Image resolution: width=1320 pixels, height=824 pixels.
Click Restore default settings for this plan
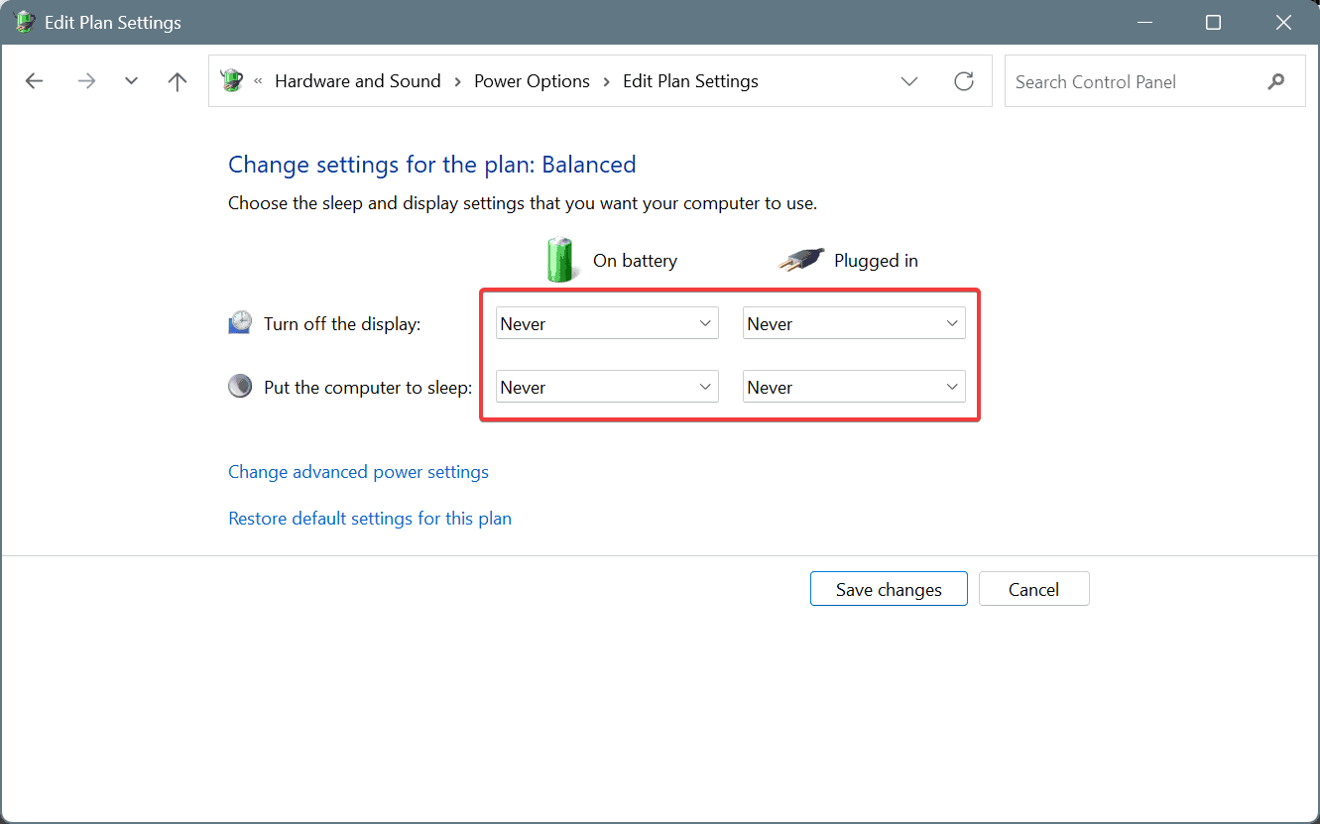(x=370, y=519)
